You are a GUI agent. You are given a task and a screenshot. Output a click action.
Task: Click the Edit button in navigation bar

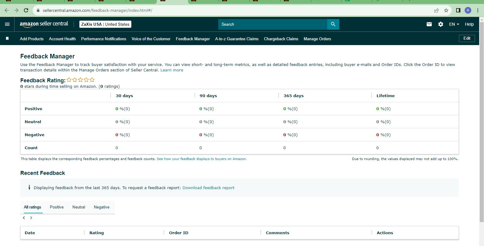(467, 38)
